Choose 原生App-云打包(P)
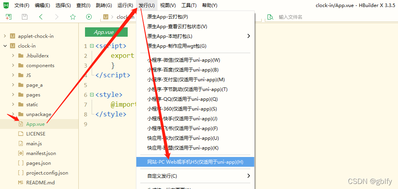 tap(195, 17)
